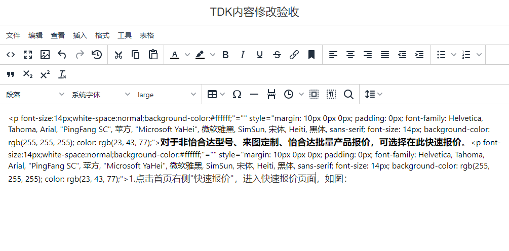Paste from clipboard
Viewport: 509px width, 251px height.
tap(153, 55)
